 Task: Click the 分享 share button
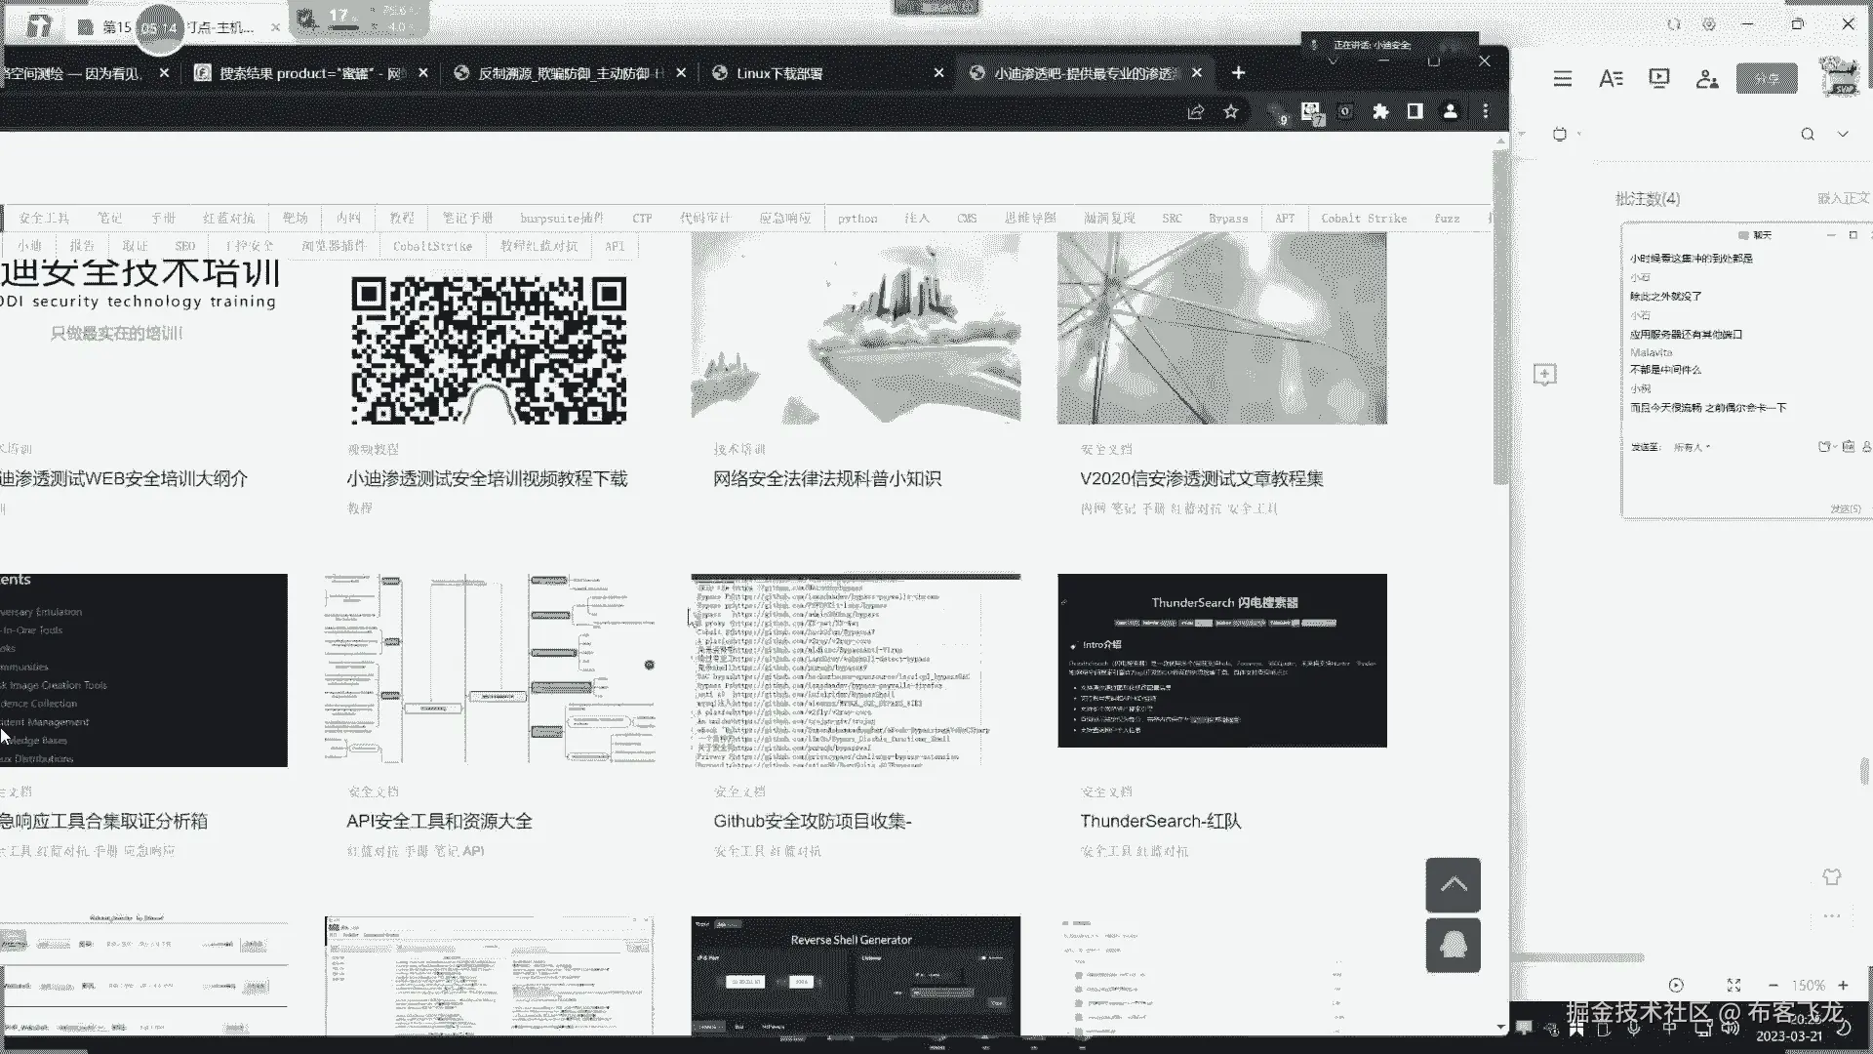[1767, 78]
